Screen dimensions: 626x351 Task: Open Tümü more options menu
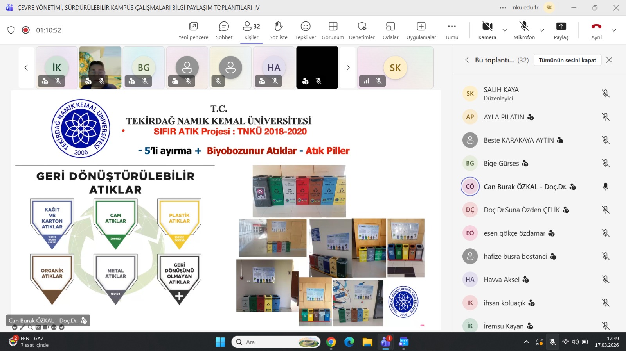click(452, 30)
